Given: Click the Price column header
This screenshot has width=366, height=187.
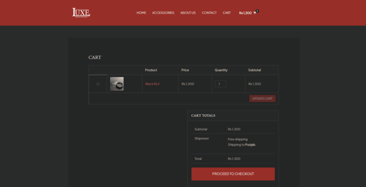Looking at the screenshot, I should (x=185, y=70).
